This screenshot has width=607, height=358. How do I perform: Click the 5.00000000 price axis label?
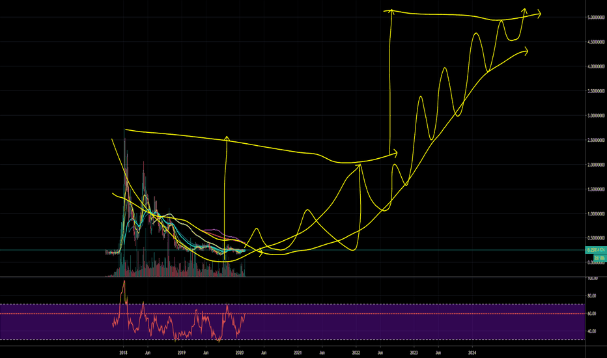click(x=596, y=18)
